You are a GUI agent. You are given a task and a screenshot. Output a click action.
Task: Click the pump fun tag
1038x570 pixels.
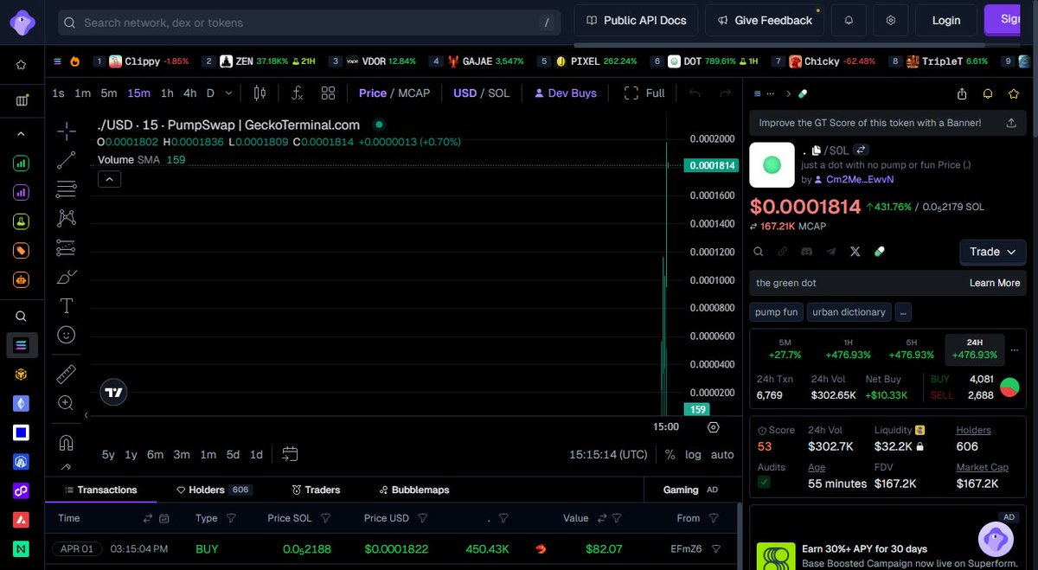[777, 311]
